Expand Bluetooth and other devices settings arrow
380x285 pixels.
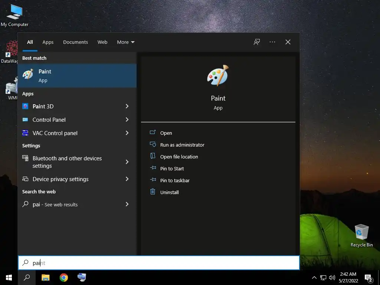click(127, 162)
